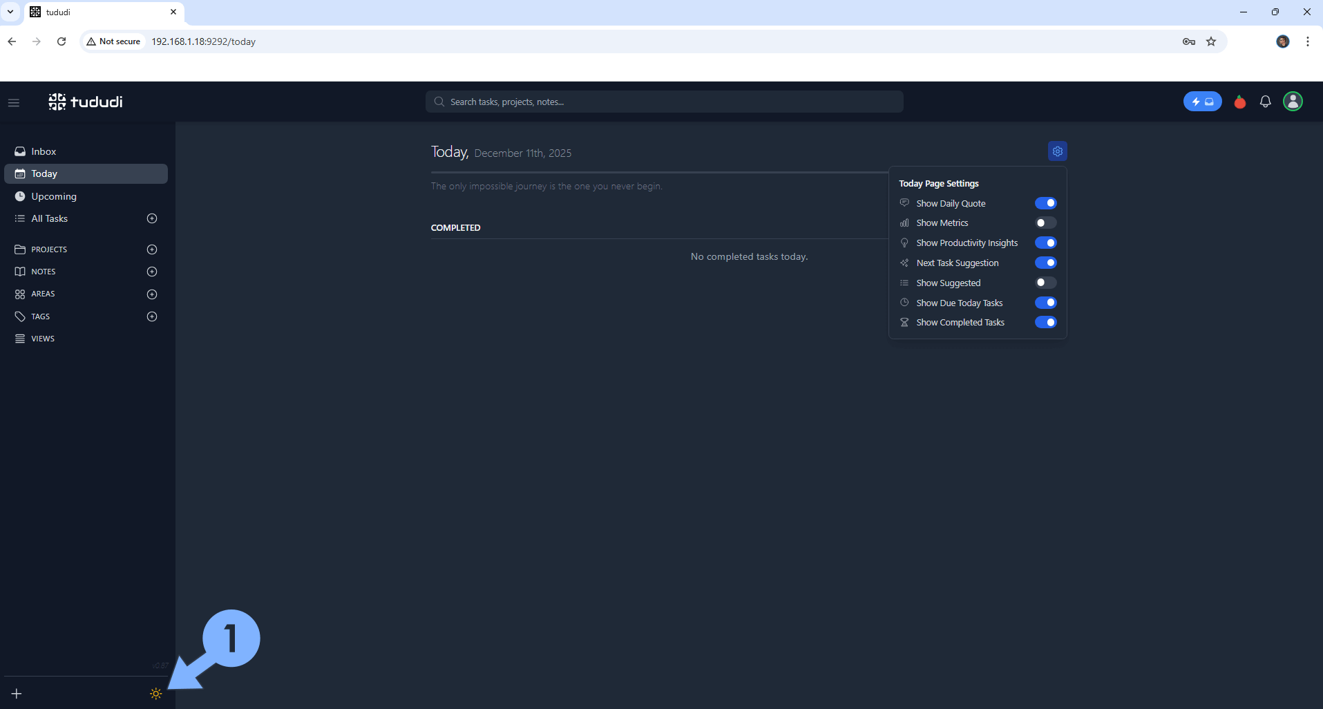The height and width of the screenshot is (709, 1323).
Task: Open the browser tab list chevron
Action: pyautogui.click(x=10, y=12)
